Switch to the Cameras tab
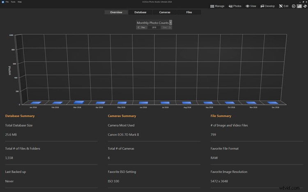 165,12
